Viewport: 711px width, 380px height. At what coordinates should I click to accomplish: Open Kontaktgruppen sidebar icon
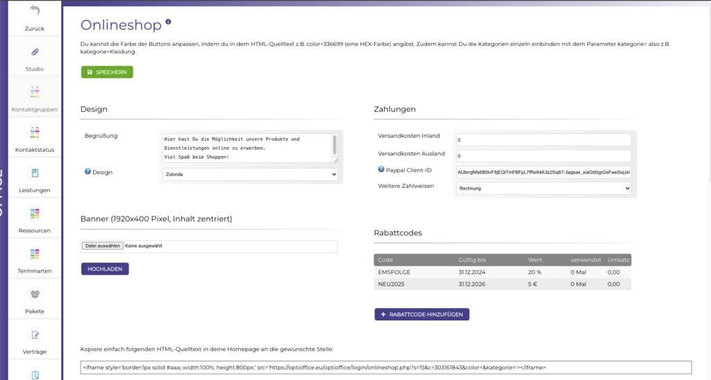tap(35, 92)
